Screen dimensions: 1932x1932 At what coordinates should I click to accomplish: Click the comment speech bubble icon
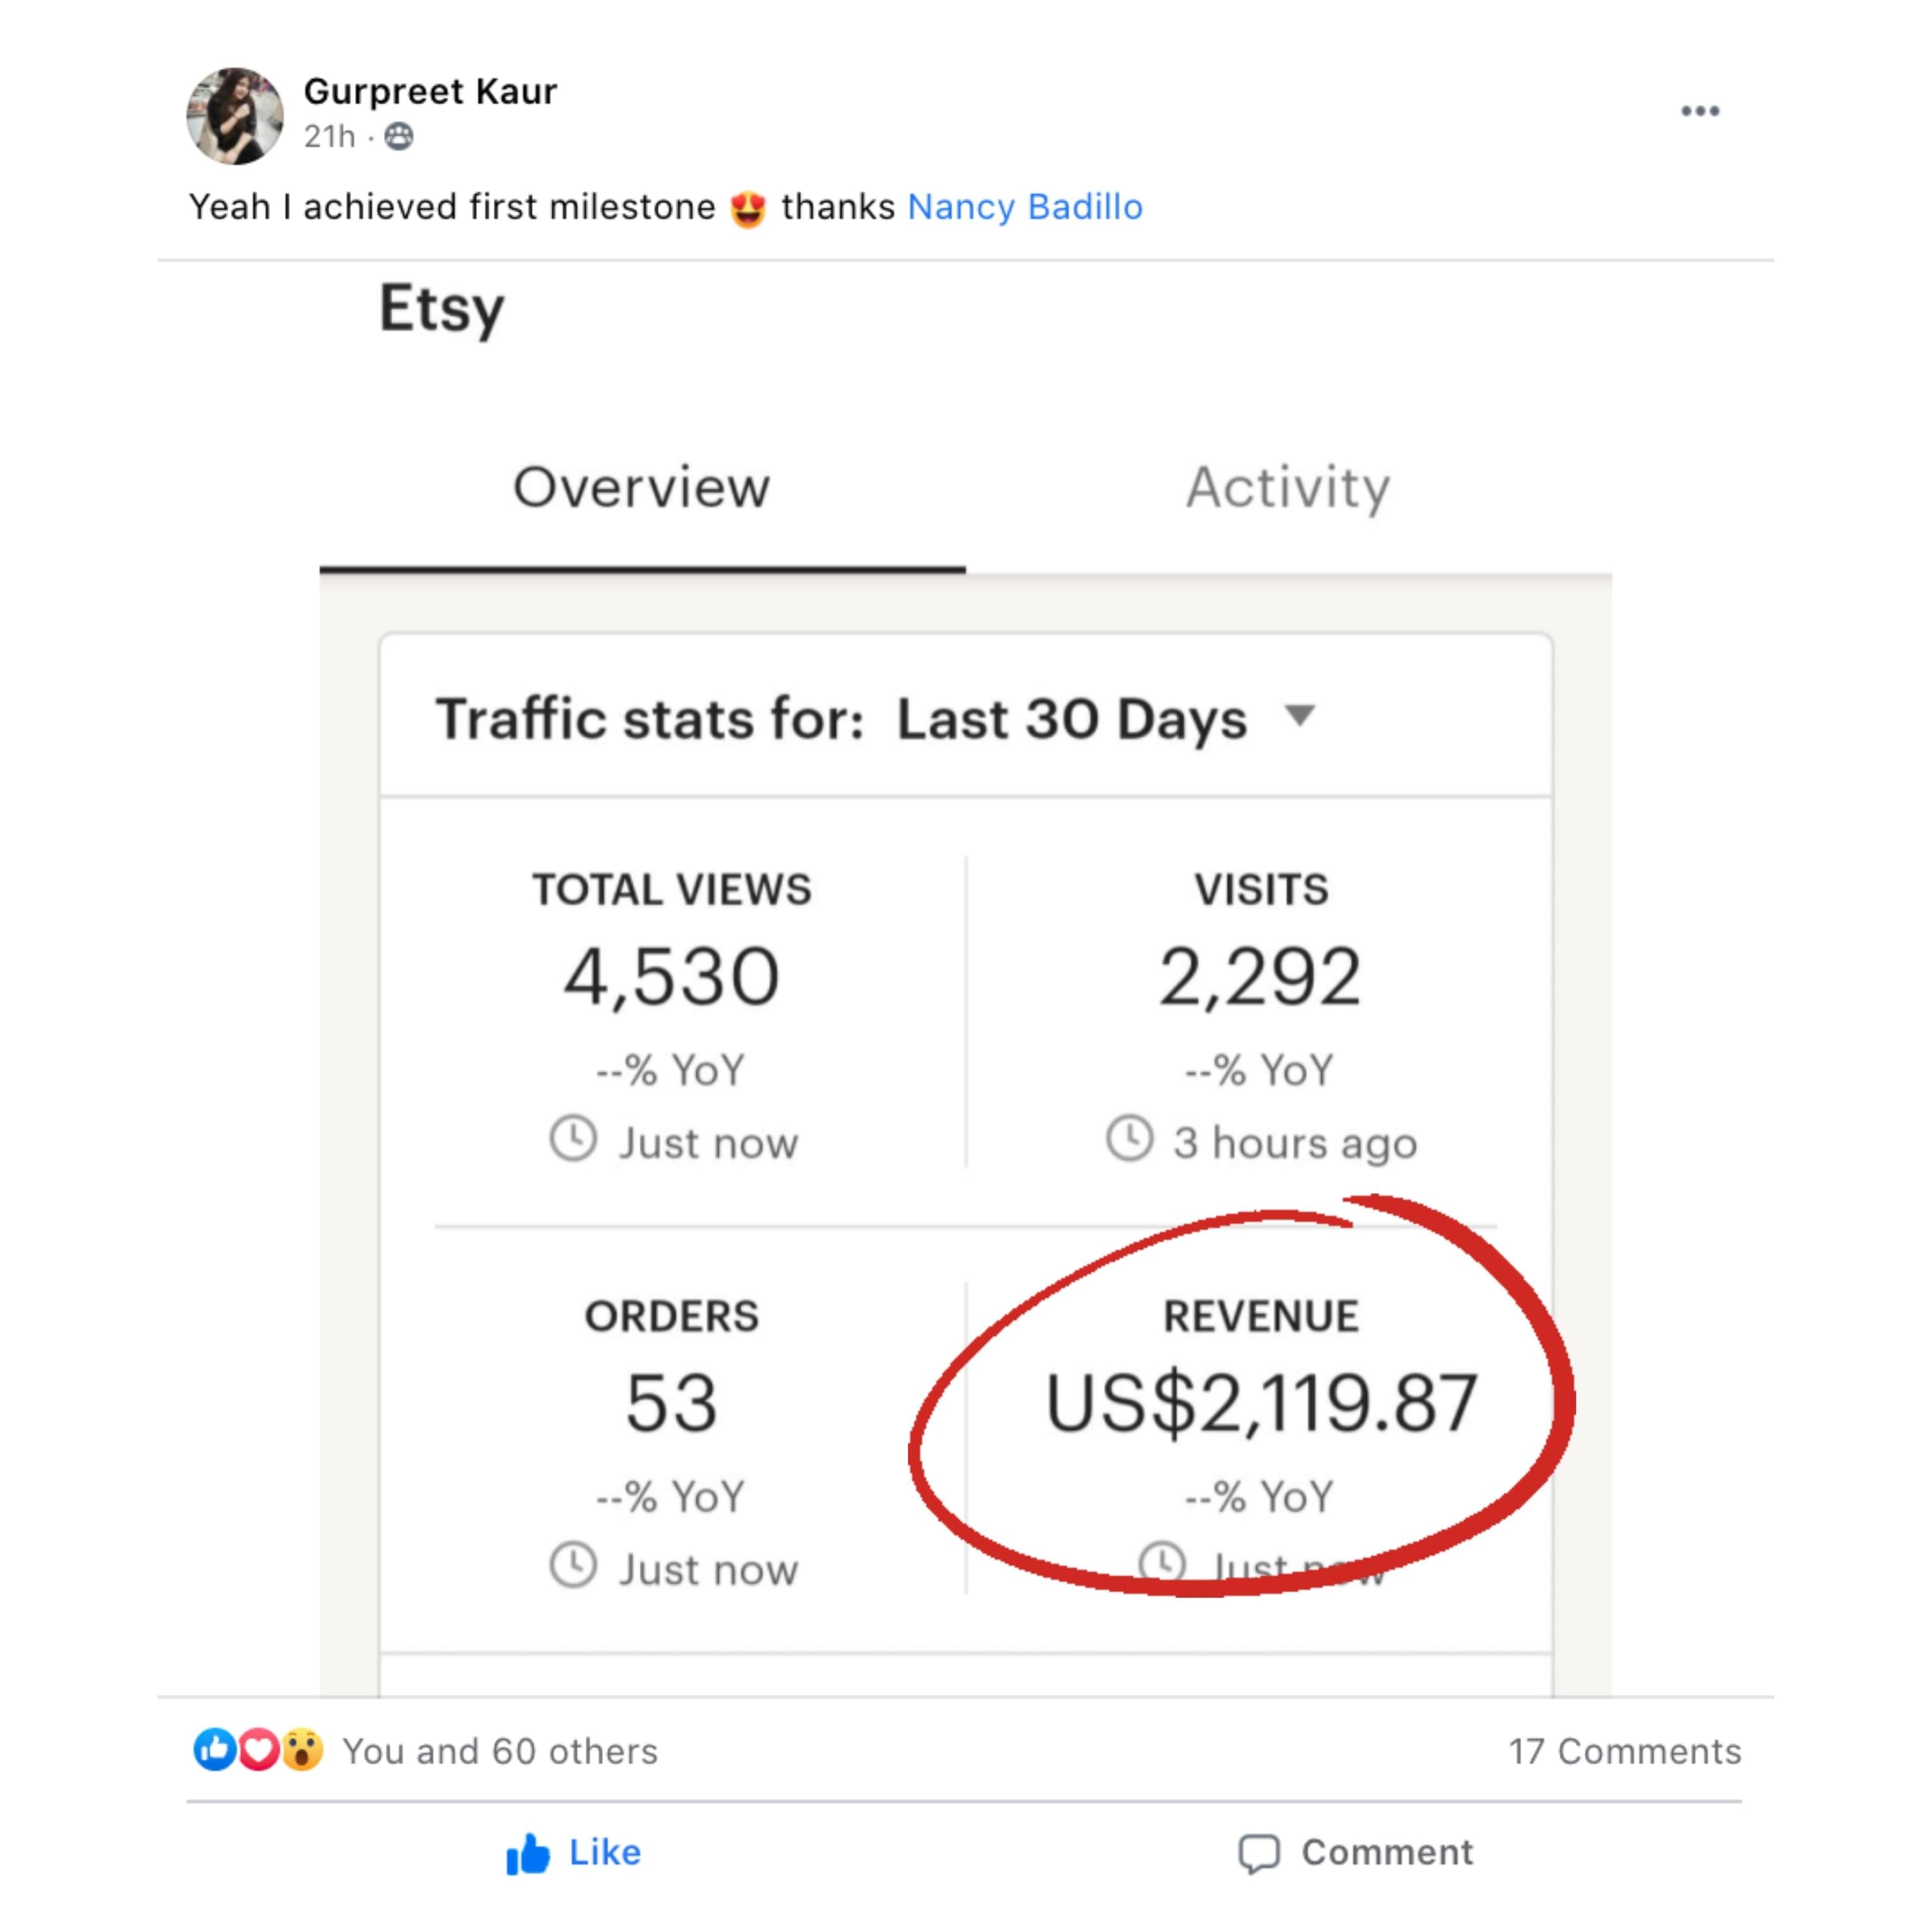point(1259,1853)
